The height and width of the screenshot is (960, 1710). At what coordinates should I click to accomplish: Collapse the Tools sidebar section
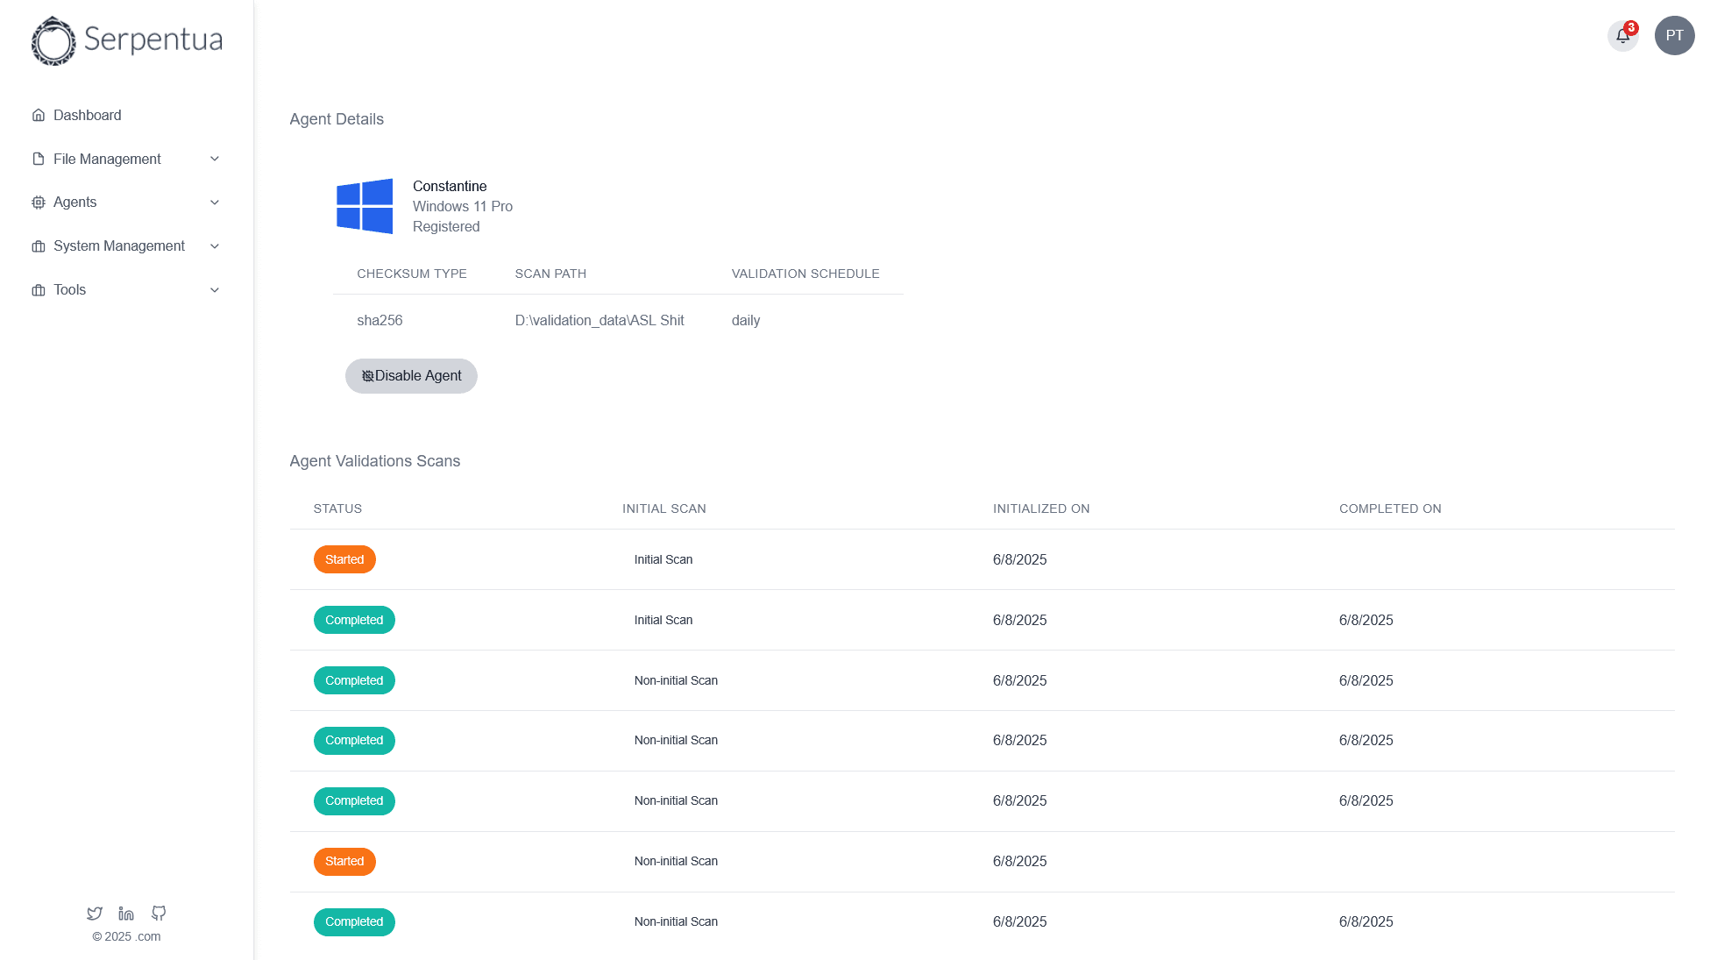pyautogui.click(x=215, y=289)
